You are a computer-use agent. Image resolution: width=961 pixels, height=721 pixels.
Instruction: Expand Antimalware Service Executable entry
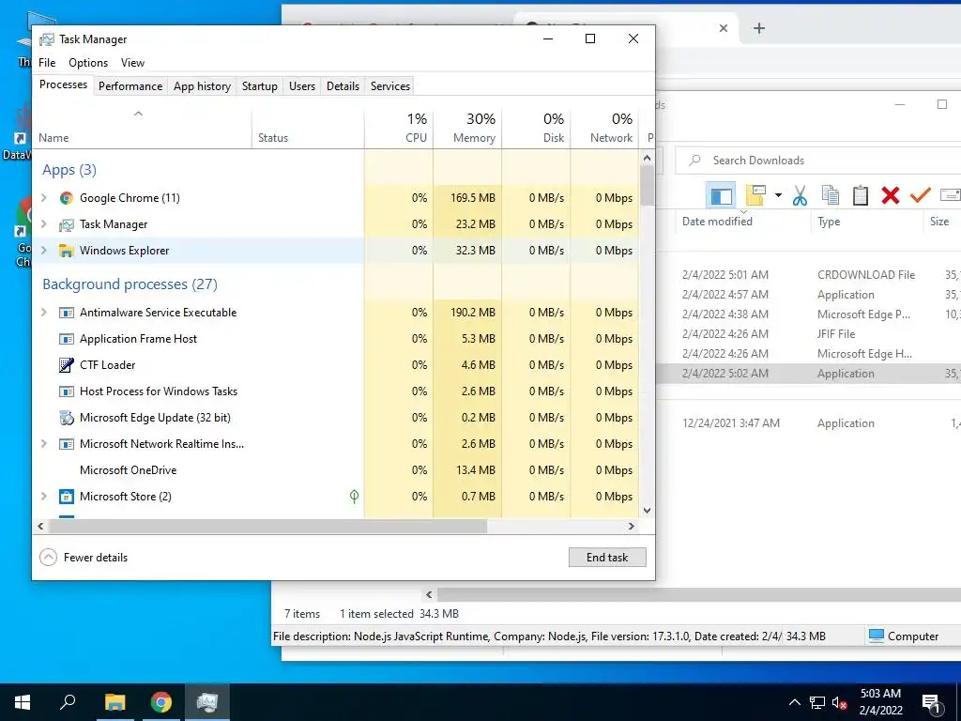[43, 312]
